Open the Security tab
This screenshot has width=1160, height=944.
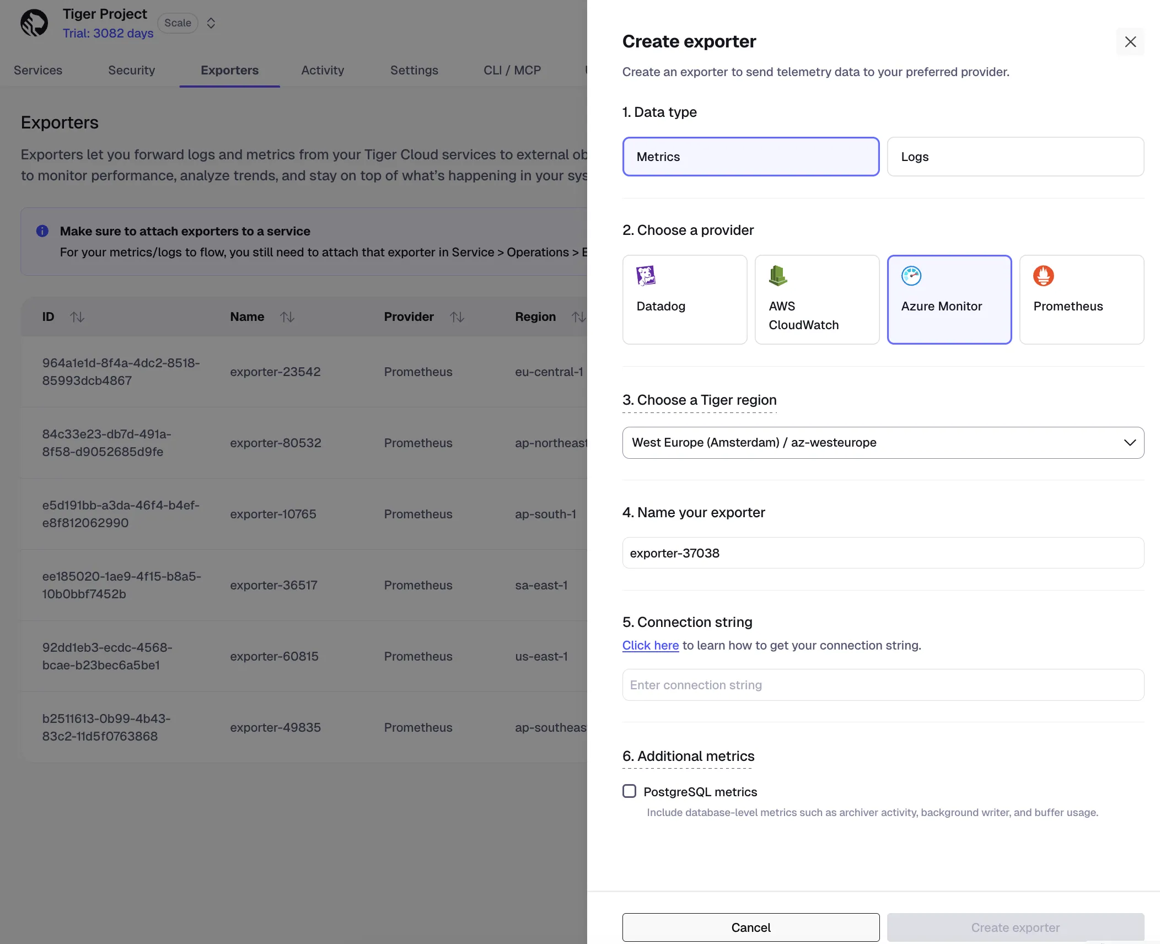click(132, 70)
